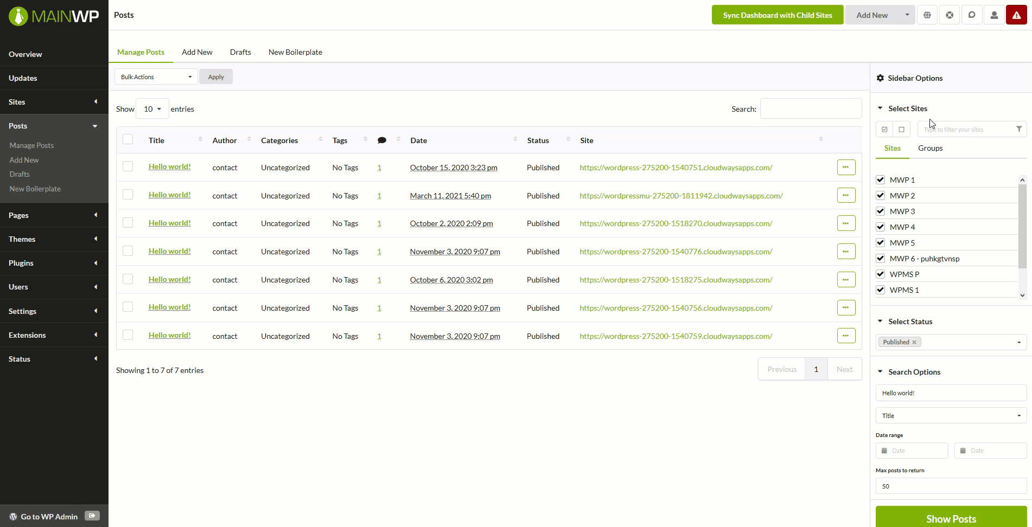The image size is (1032, 527).
Task: Switch to the New Boilerplate tab
Action: [295, 52]
